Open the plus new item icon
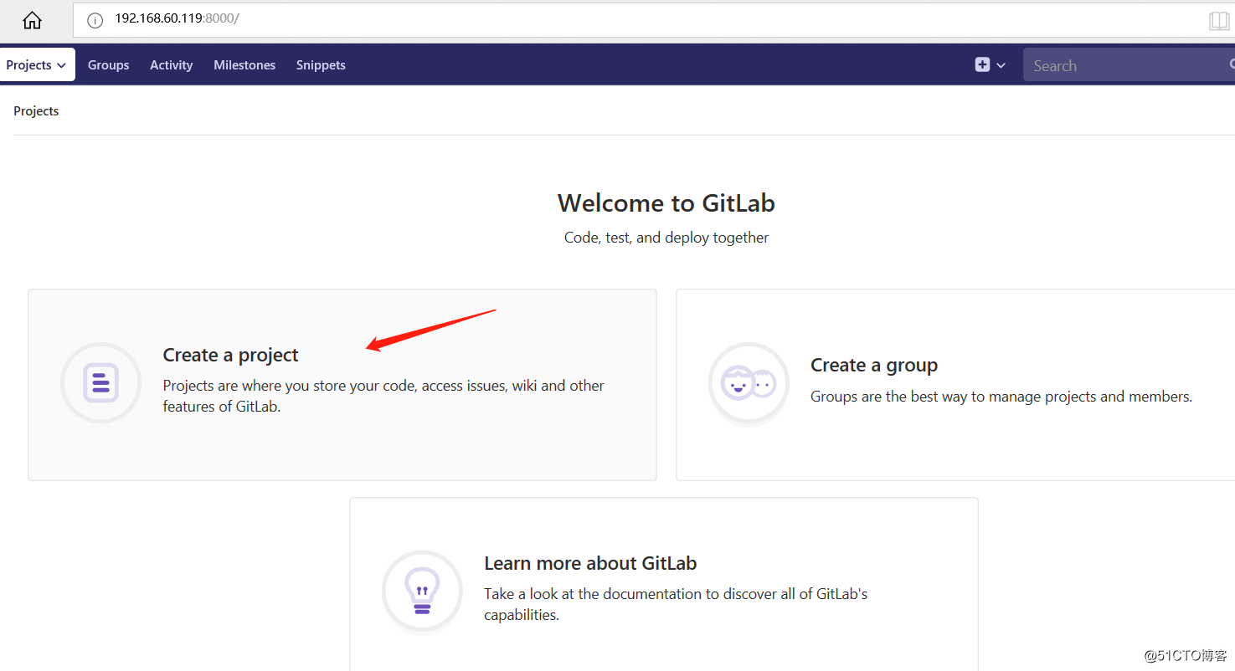This screenshot has height=671, width=1235. tap(982, 64)
